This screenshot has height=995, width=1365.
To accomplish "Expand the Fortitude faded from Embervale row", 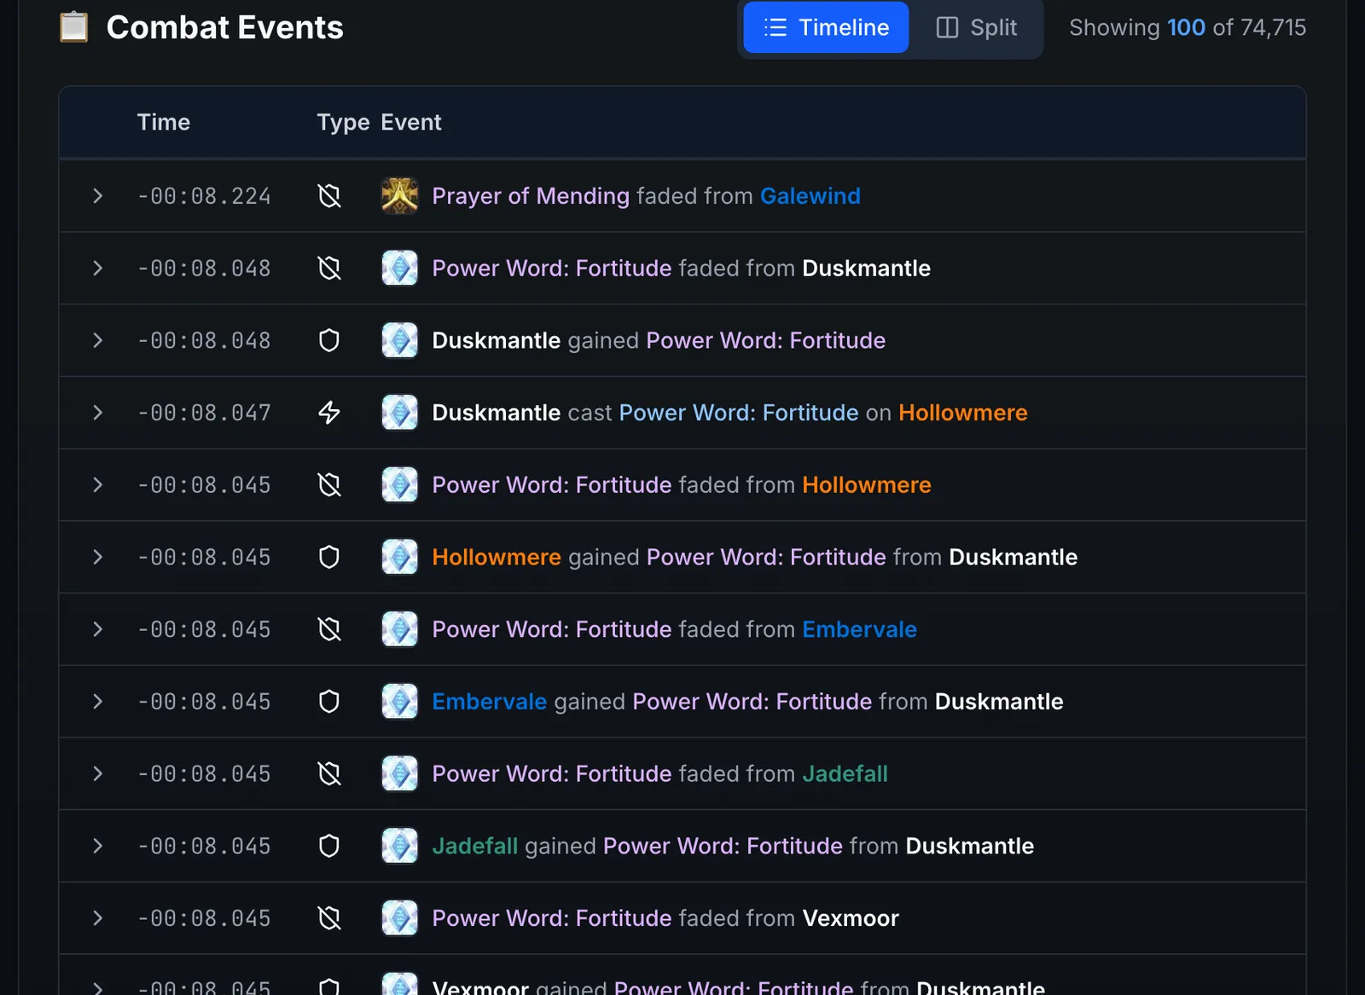I will click(97, 629).
